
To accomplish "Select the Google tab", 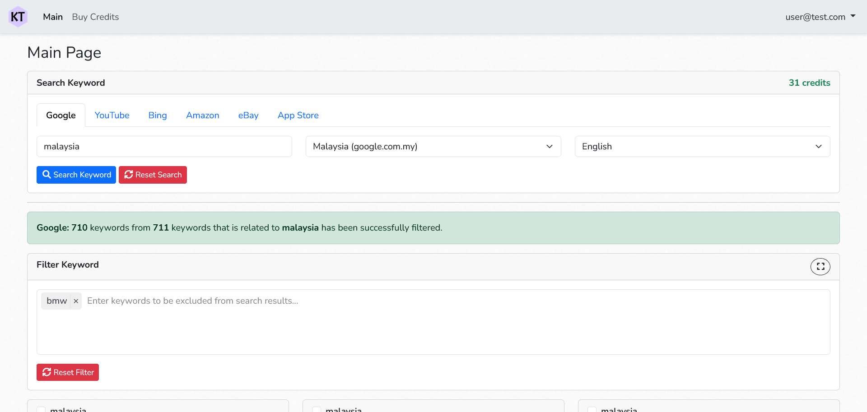I will click(61, 116).
